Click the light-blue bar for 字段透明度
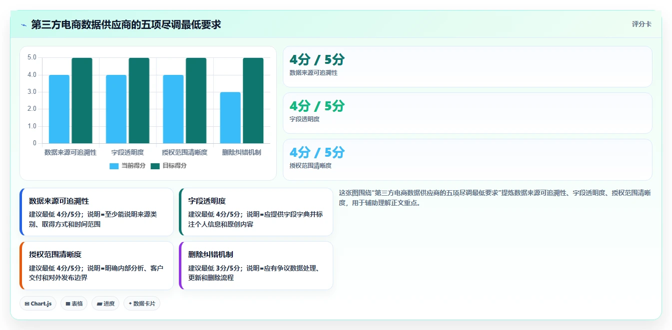 pos(116,109)
